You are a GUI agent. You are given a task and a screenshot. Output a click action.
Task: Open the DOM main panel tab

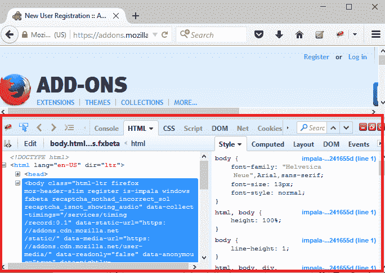click(220, 129)
